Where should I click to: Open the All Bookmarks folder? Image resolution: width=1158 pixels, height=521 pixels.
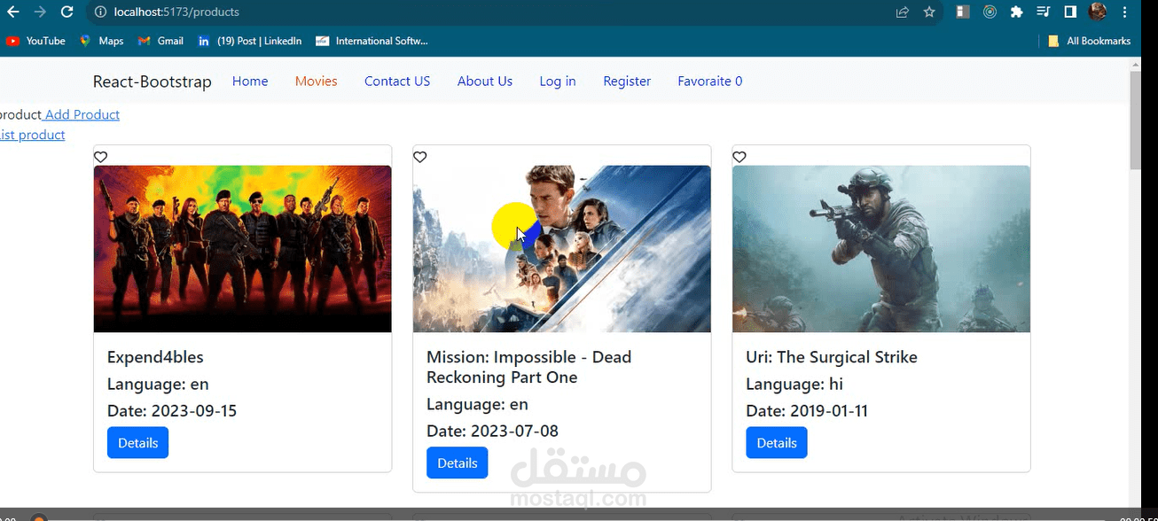point(1089,41)
